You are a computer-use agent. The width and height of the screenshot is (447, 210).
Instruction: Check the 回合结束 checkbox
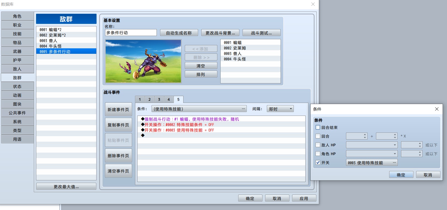[318, 127]
